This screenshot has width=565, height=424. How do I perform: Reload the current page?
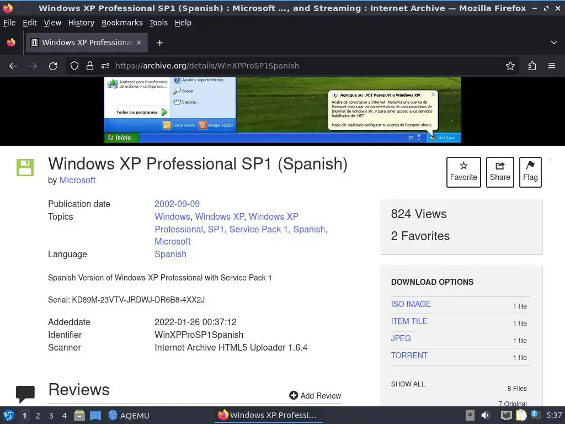point(53,66)
